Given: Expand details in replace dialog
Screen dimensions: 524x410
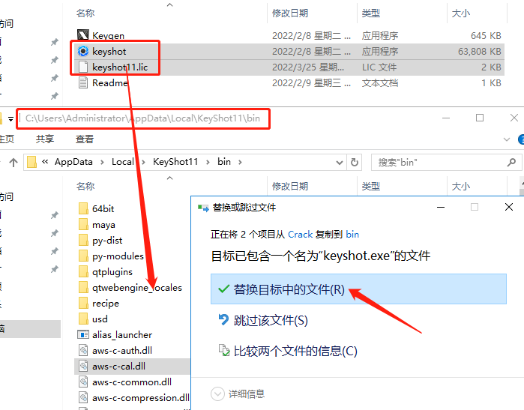Looking at the screenshot, I should click(217, 394).
